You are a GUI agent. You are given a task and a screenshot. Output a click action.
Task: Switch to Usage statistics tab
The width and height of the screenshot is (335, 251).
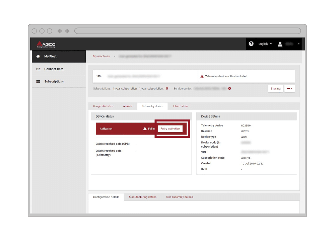tap(103, 106)
